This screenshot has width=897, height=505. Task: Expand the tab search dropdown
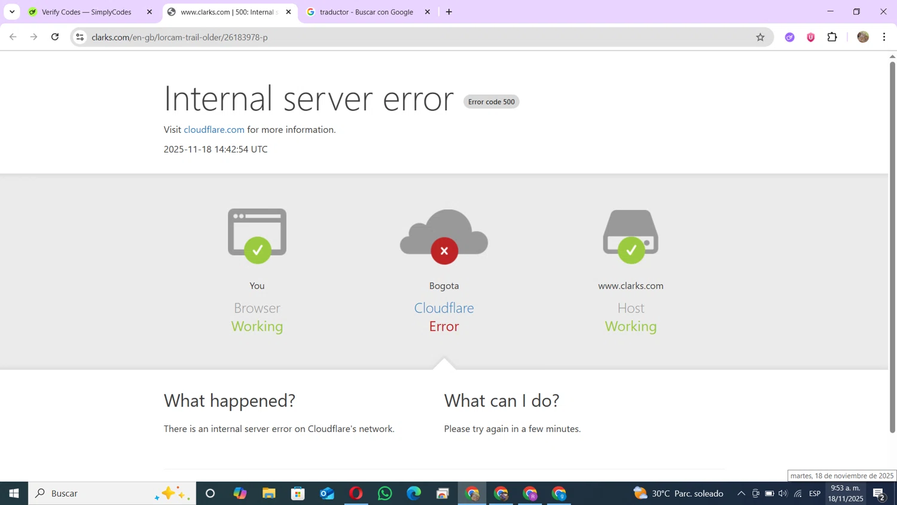tap(12, 12)
